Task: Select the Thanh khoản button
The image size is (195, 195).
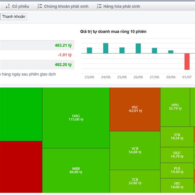Action: tap(14, 17)
